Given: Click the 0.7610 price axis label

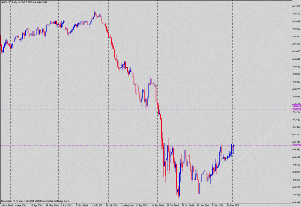Looking at the screenshot, I should click(x=297, y=120).
